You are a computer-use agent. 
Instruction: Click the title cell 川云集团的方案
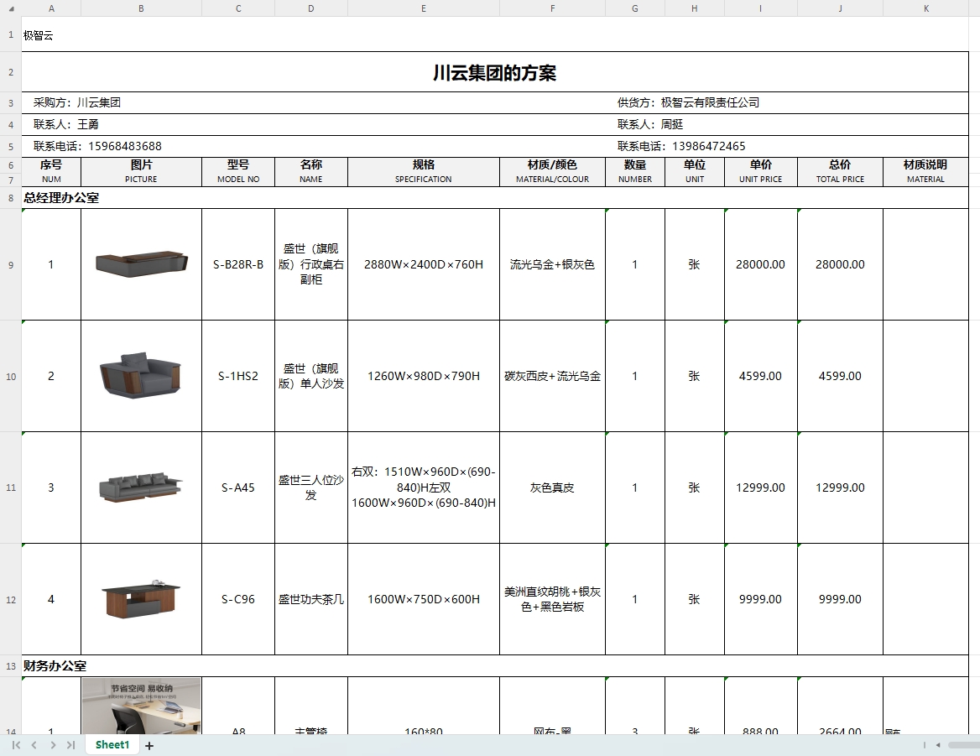(x=494, y=73)
